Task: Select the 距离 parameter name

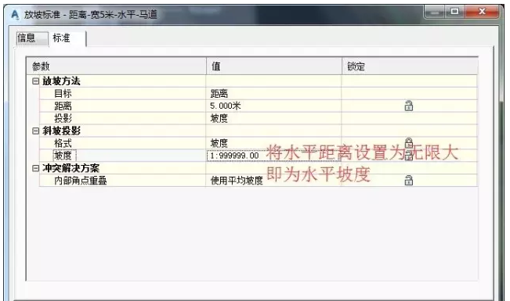Action: [x=63, y=106]
